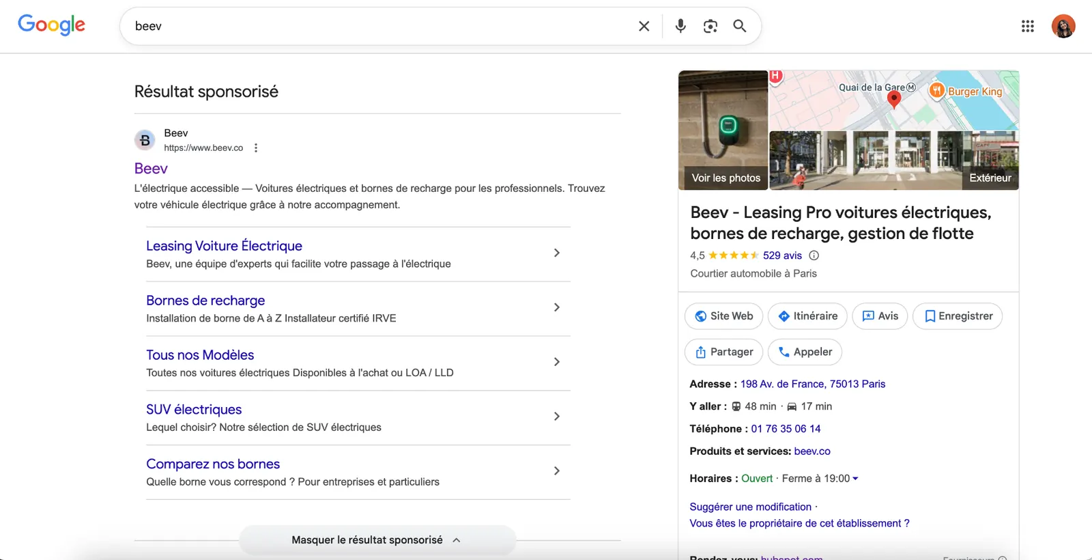Image resolution: width=1092 pixels, height=560 pixels.
Task: Click the 17 min driving time
Action: (x=816, y=406)
